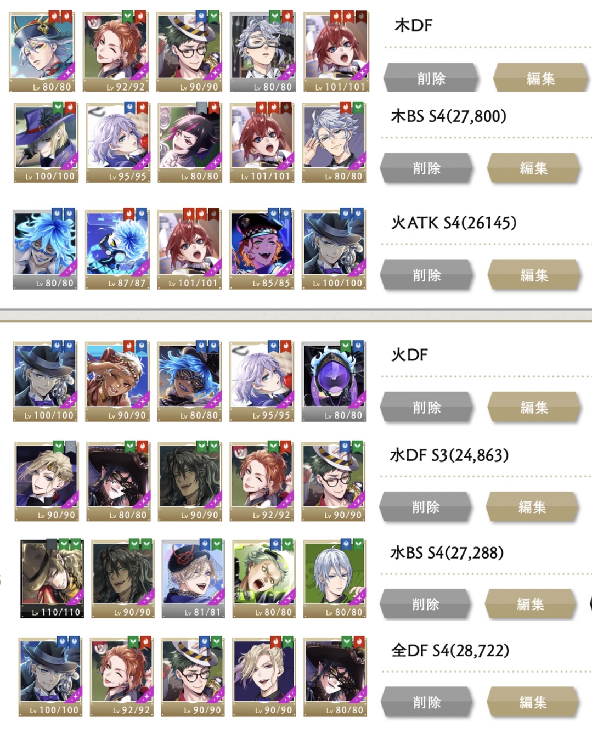This screenshot has width=592, height=733.
Task: Edit the 火ATK S4(26145) deck
Action: click(x=534, y=274)
